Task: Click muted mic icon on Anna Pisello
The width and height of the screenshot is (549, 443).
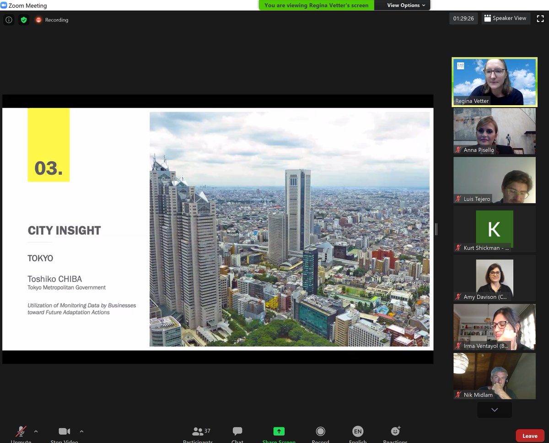Action: tap(458, 150)
